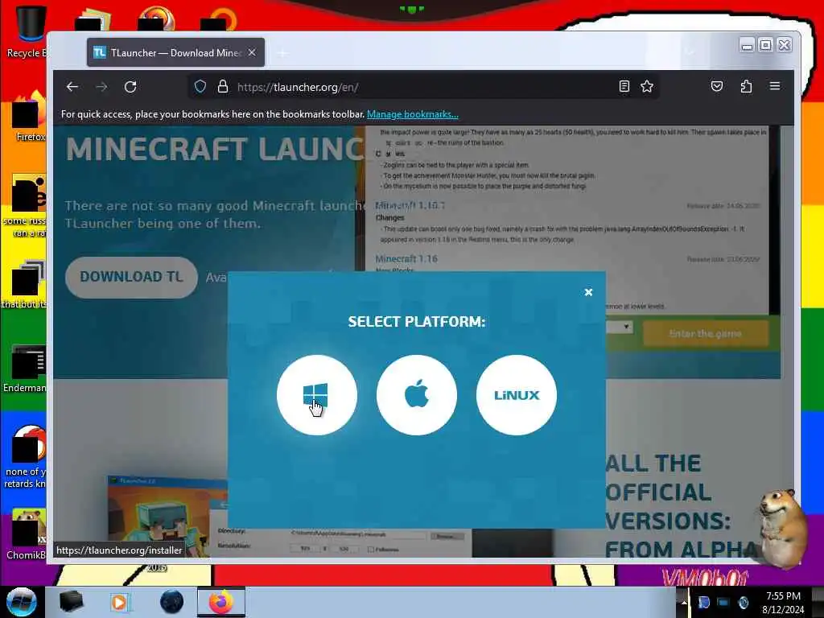Click the system tray flag icon
824x618 pixels.
click(x=704, y=602)
